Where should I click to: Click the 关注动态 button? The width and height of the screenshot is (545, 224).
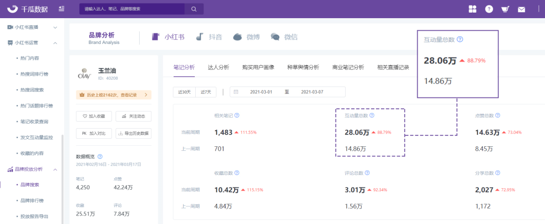(133, 117)
